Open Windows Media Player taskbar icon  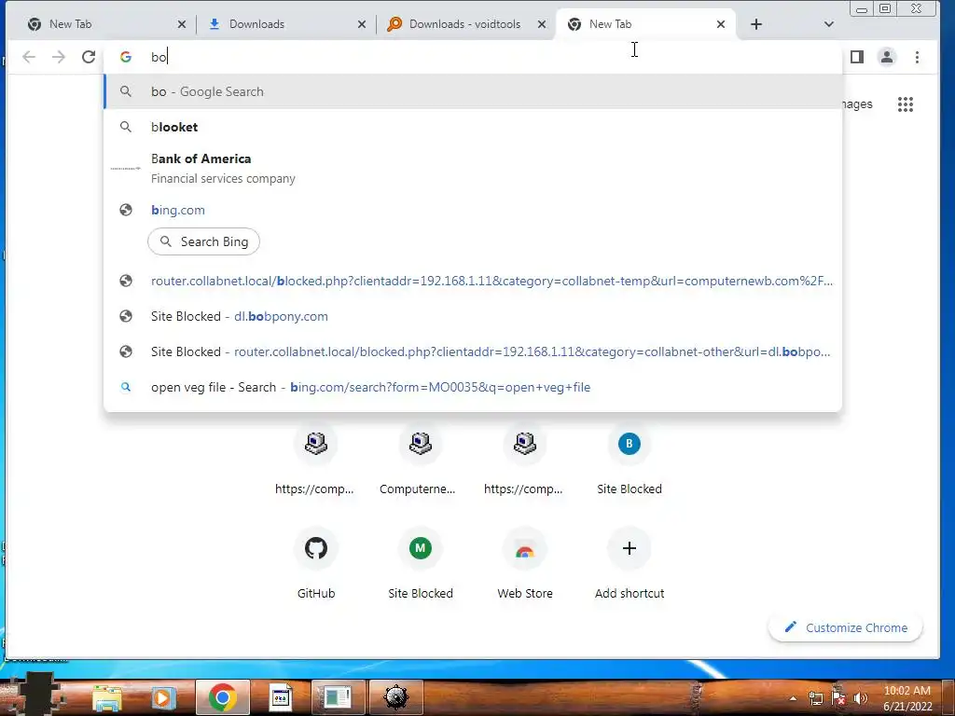162,697
